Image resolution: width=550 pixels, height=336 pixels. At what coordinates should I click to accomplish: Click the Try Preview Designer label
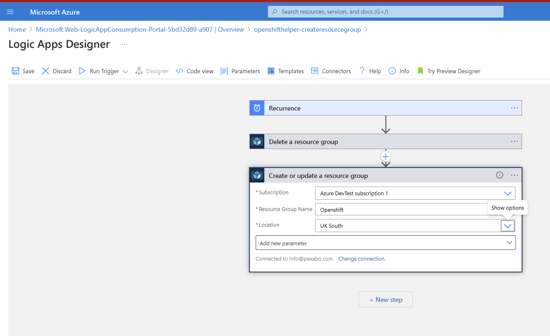[x=454, y=71]
